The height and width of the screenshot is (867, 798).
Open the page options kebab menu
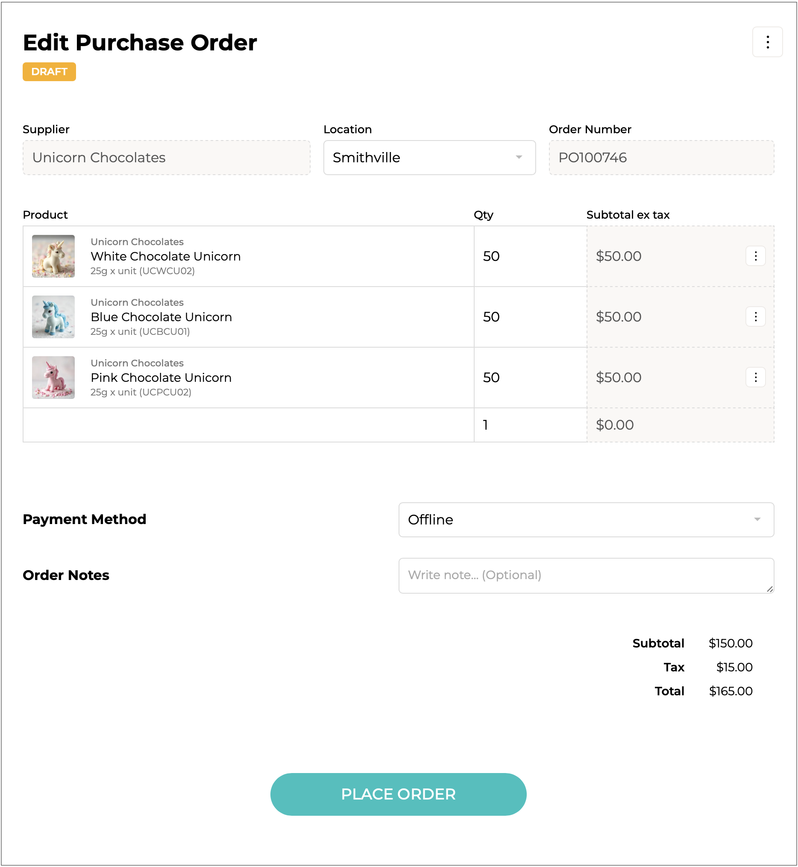(767, 42)
